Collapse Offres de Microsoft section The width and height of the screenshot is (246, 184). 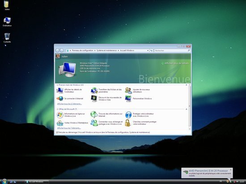coord(186,109)
